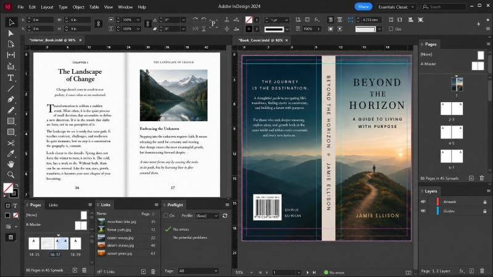Open the Layout menu

[x=47, y=7]
